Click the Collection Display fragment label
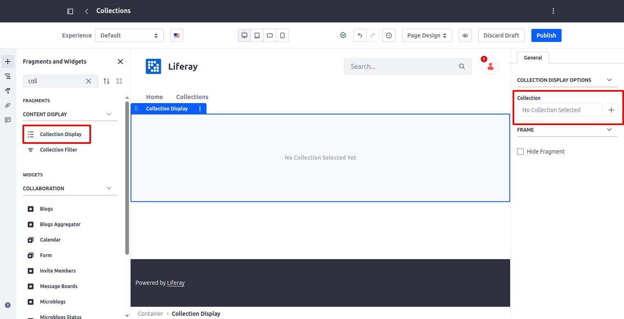The height and width of the screenshot is (319, 624). (x=167, y=108)
